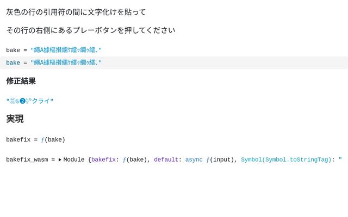Click the async ƒ(input) value
Screen dimensions: 348x217
click(210, 160)
